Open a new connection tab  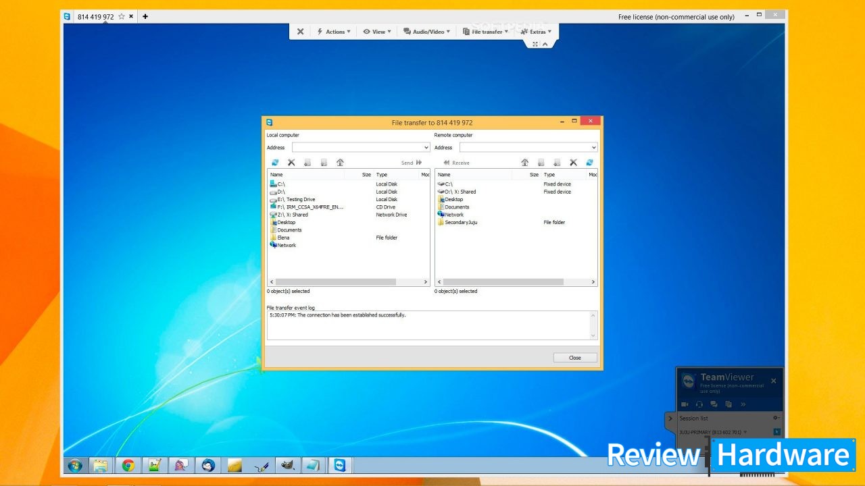pos(145,16)
